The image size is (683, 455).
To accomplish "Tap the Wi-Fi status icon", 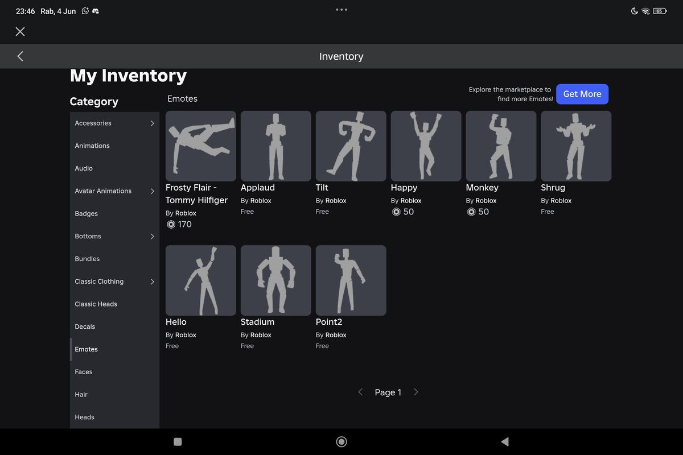I will [645, 11].
